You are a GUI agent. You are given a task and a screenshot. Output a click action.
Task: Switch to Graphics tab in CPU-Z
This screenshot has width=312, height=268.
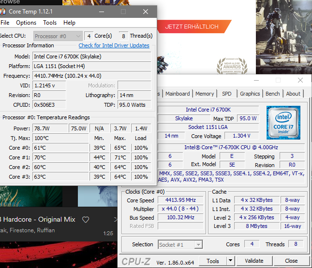click(x=250, y=94)
